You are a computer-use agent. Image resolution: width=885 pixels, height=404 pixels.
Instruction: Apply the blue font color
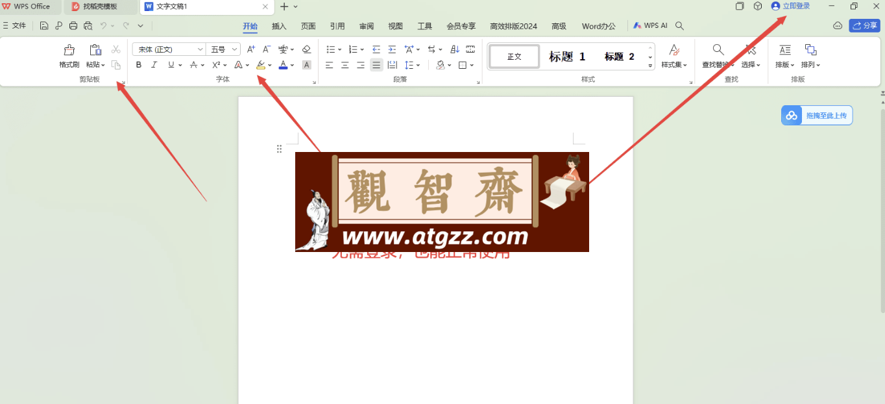tap(283, 65)
